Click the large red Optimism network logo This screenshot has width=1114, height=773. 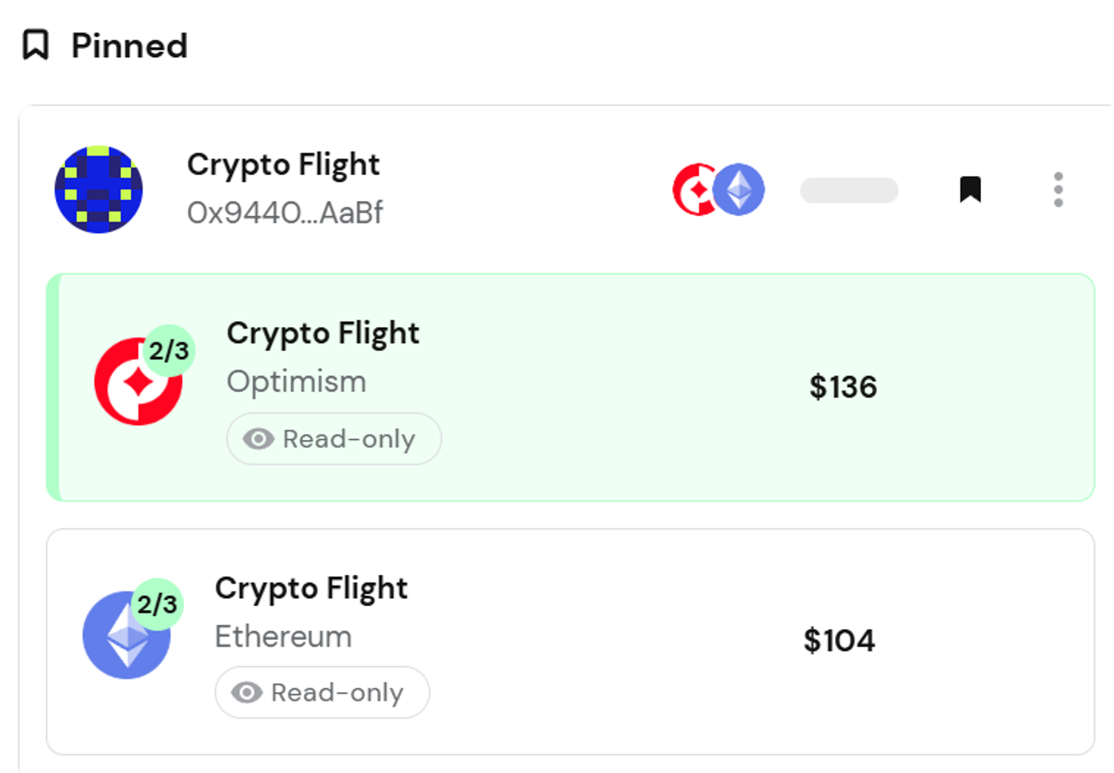point(134,387)
